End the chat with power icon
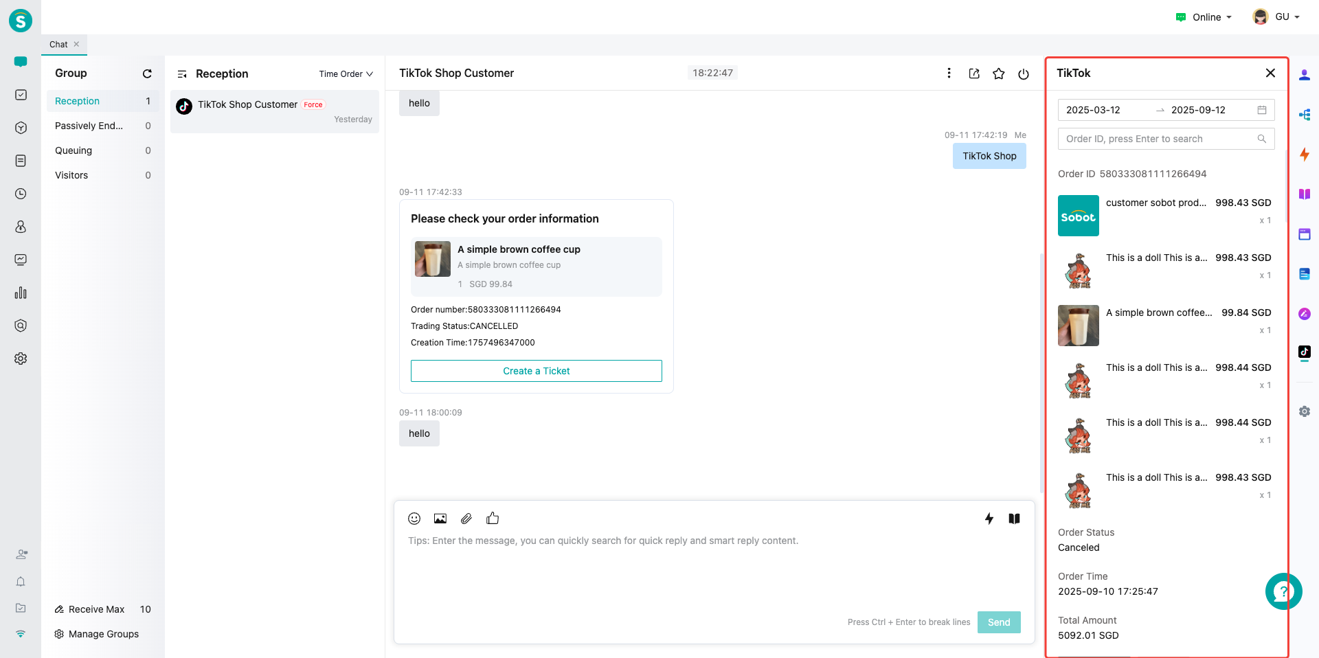 click(x=1024, y=73)
